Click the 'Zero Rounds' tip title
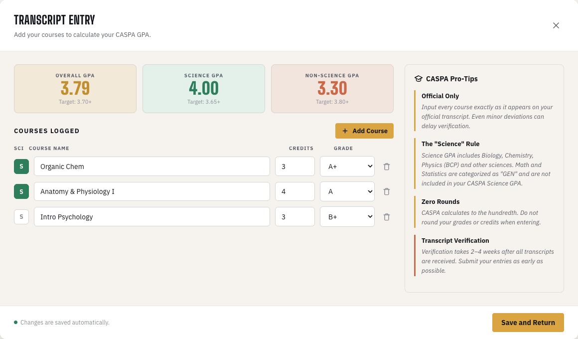Viewport: 578px width, 339px height. coord(440,202)
